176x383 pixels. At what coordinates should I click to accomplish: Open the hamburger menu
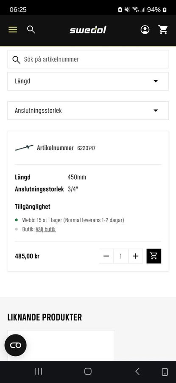[13, 30]
